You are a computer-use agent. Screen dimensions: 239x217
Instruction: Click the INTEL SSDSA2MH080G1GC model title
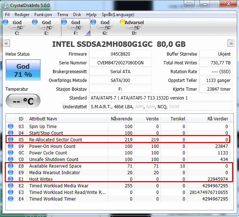[119, 44]
